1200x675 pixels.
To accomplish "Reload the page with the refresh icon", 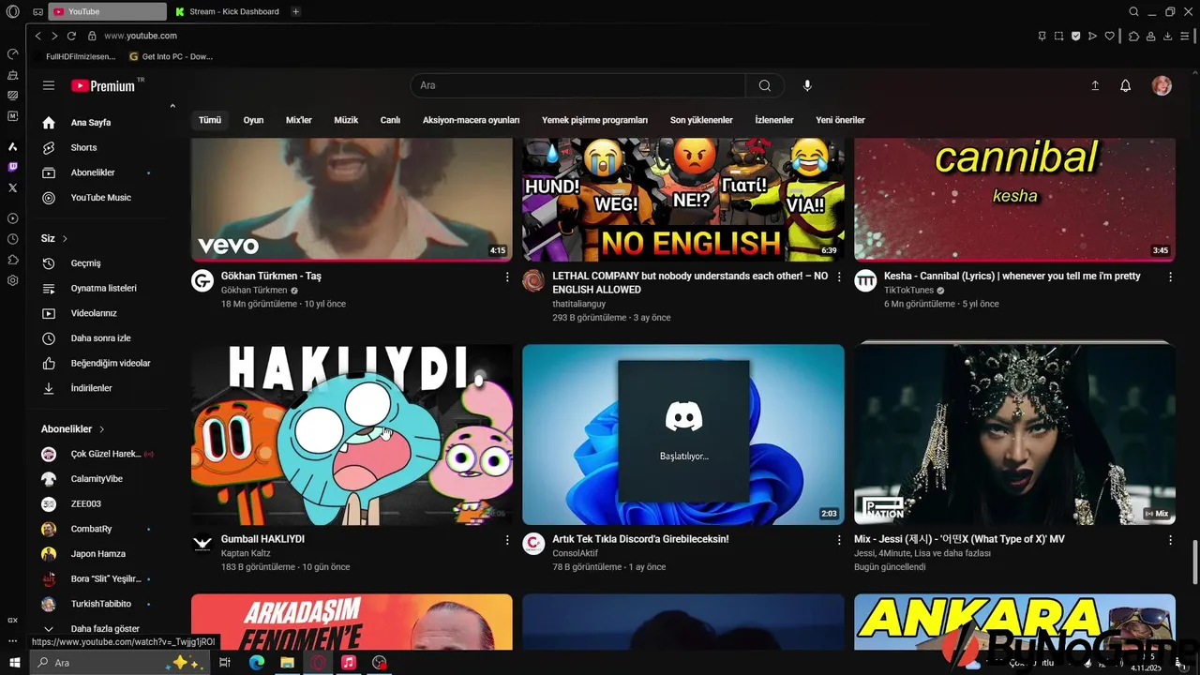I will (71, 36).
